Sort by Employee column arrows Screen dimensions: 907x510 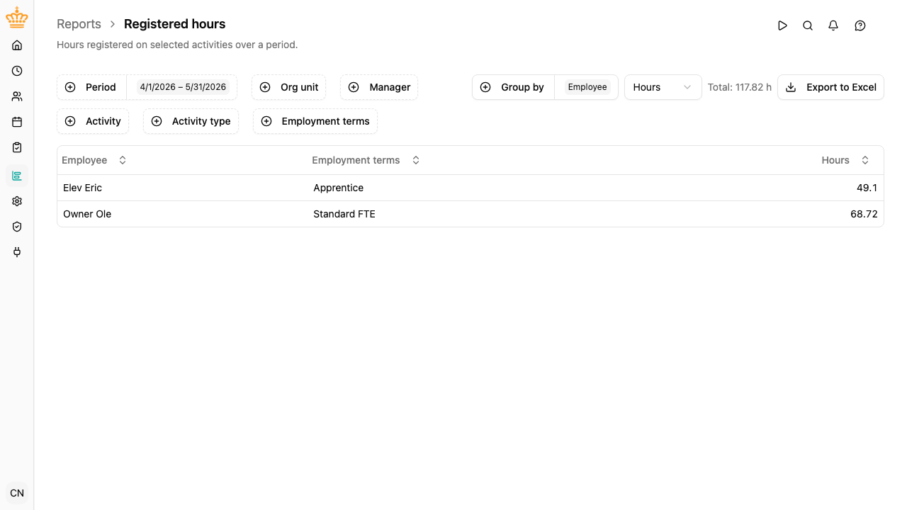coord(123,160)
